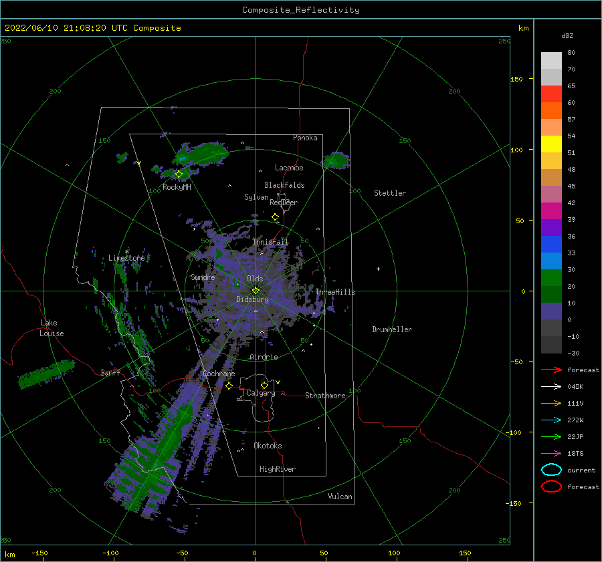602x562 pixels.
Task: Click the Olds city label
Action: 255,279
